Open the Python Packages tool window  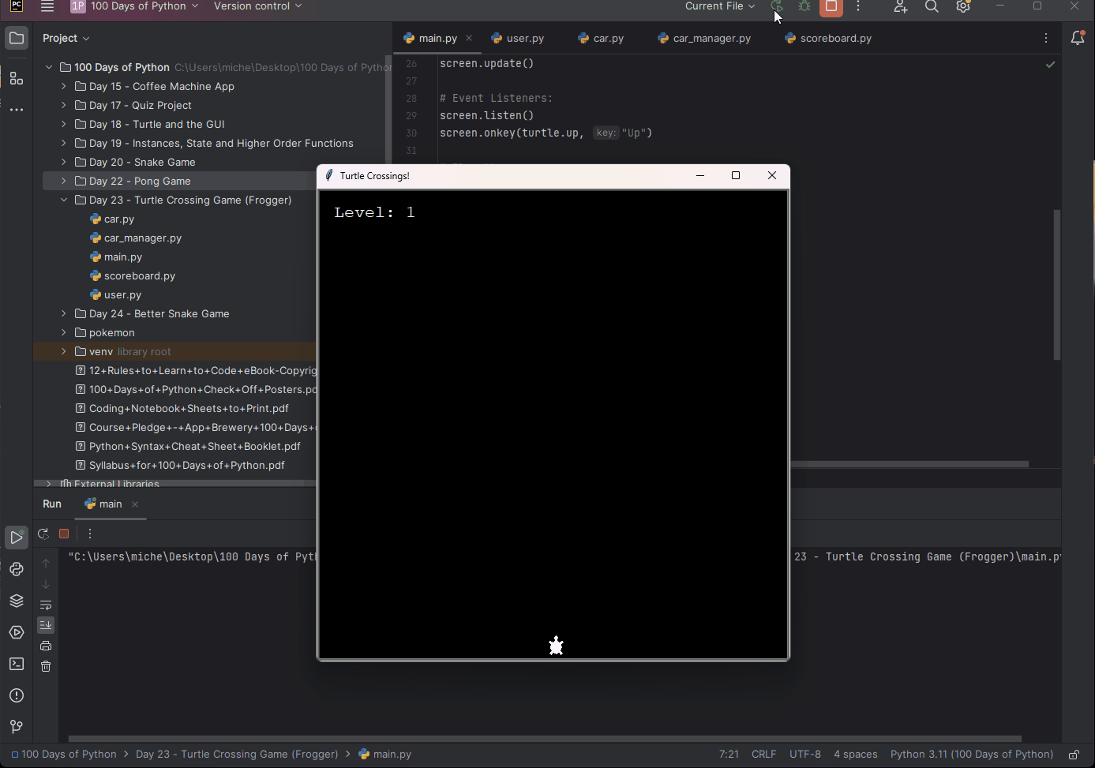click(17, 601)
